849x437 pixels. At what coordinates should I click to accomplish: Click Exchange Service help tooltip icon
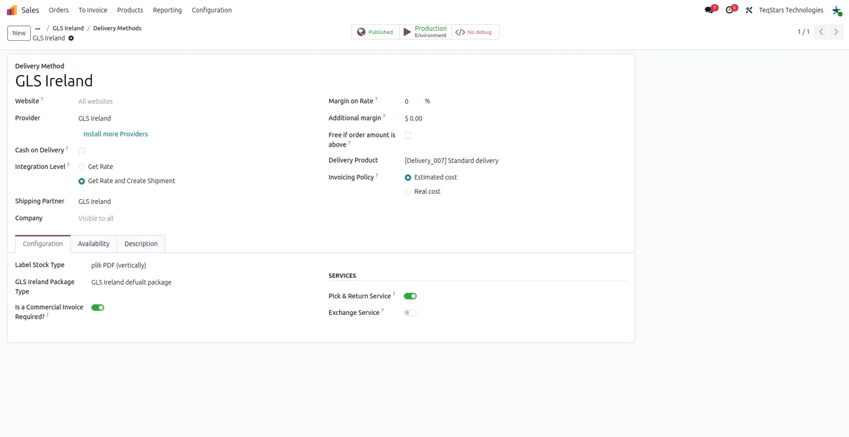[383, 311]
